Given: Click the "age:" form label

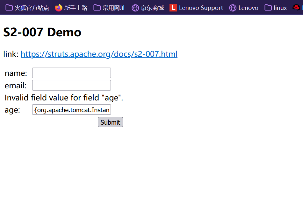Looking at the screenshot, I should (12, 110).
